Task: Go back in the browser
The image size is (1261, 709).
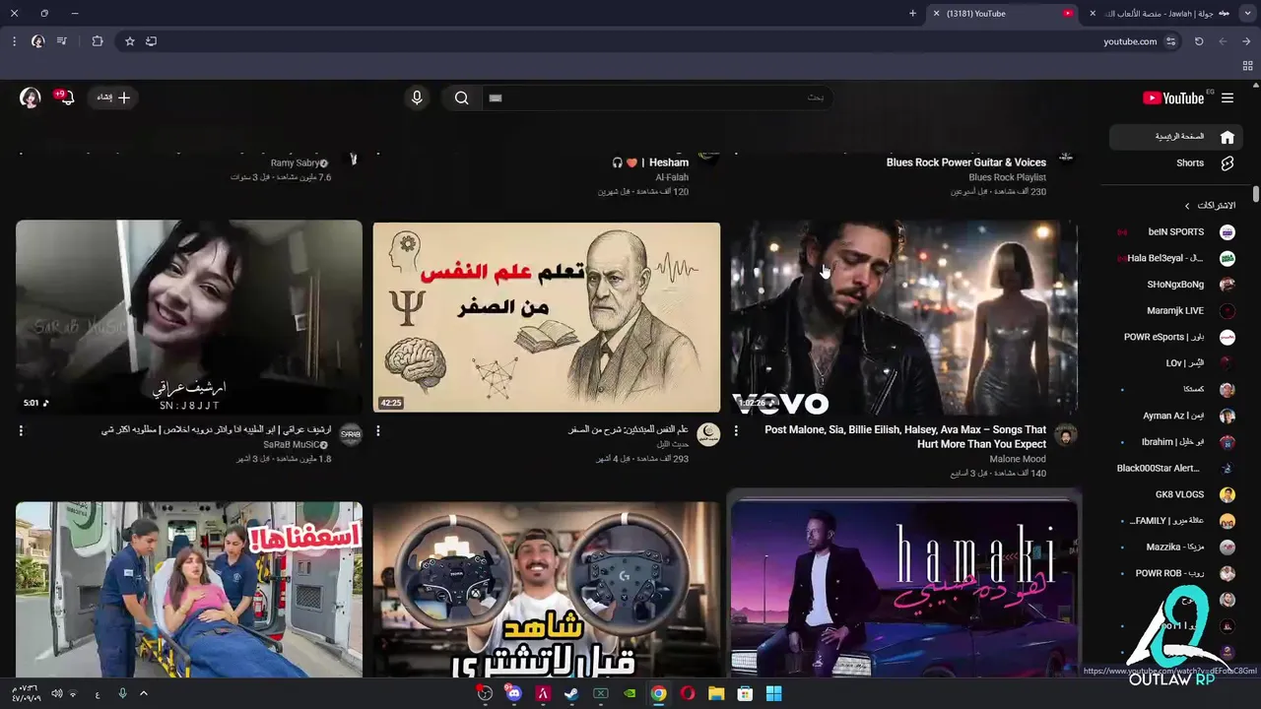Action: tap(1246, 41)
